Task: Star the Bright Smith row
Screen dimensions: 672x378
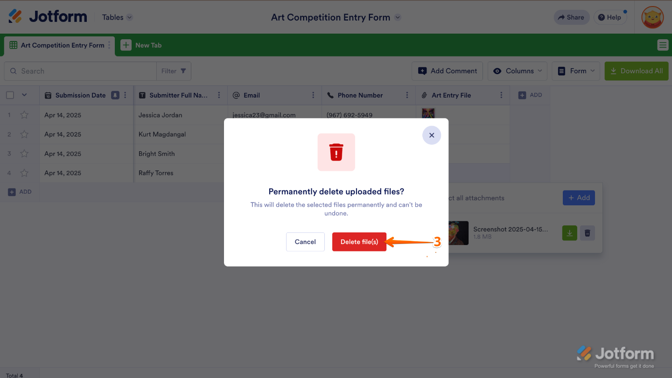Action: (x=24, y=154)
